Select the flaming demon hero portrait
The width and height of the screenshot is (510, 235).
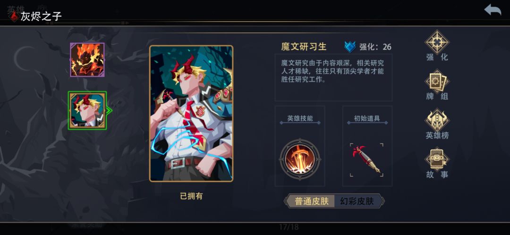[x=87, y=60]
